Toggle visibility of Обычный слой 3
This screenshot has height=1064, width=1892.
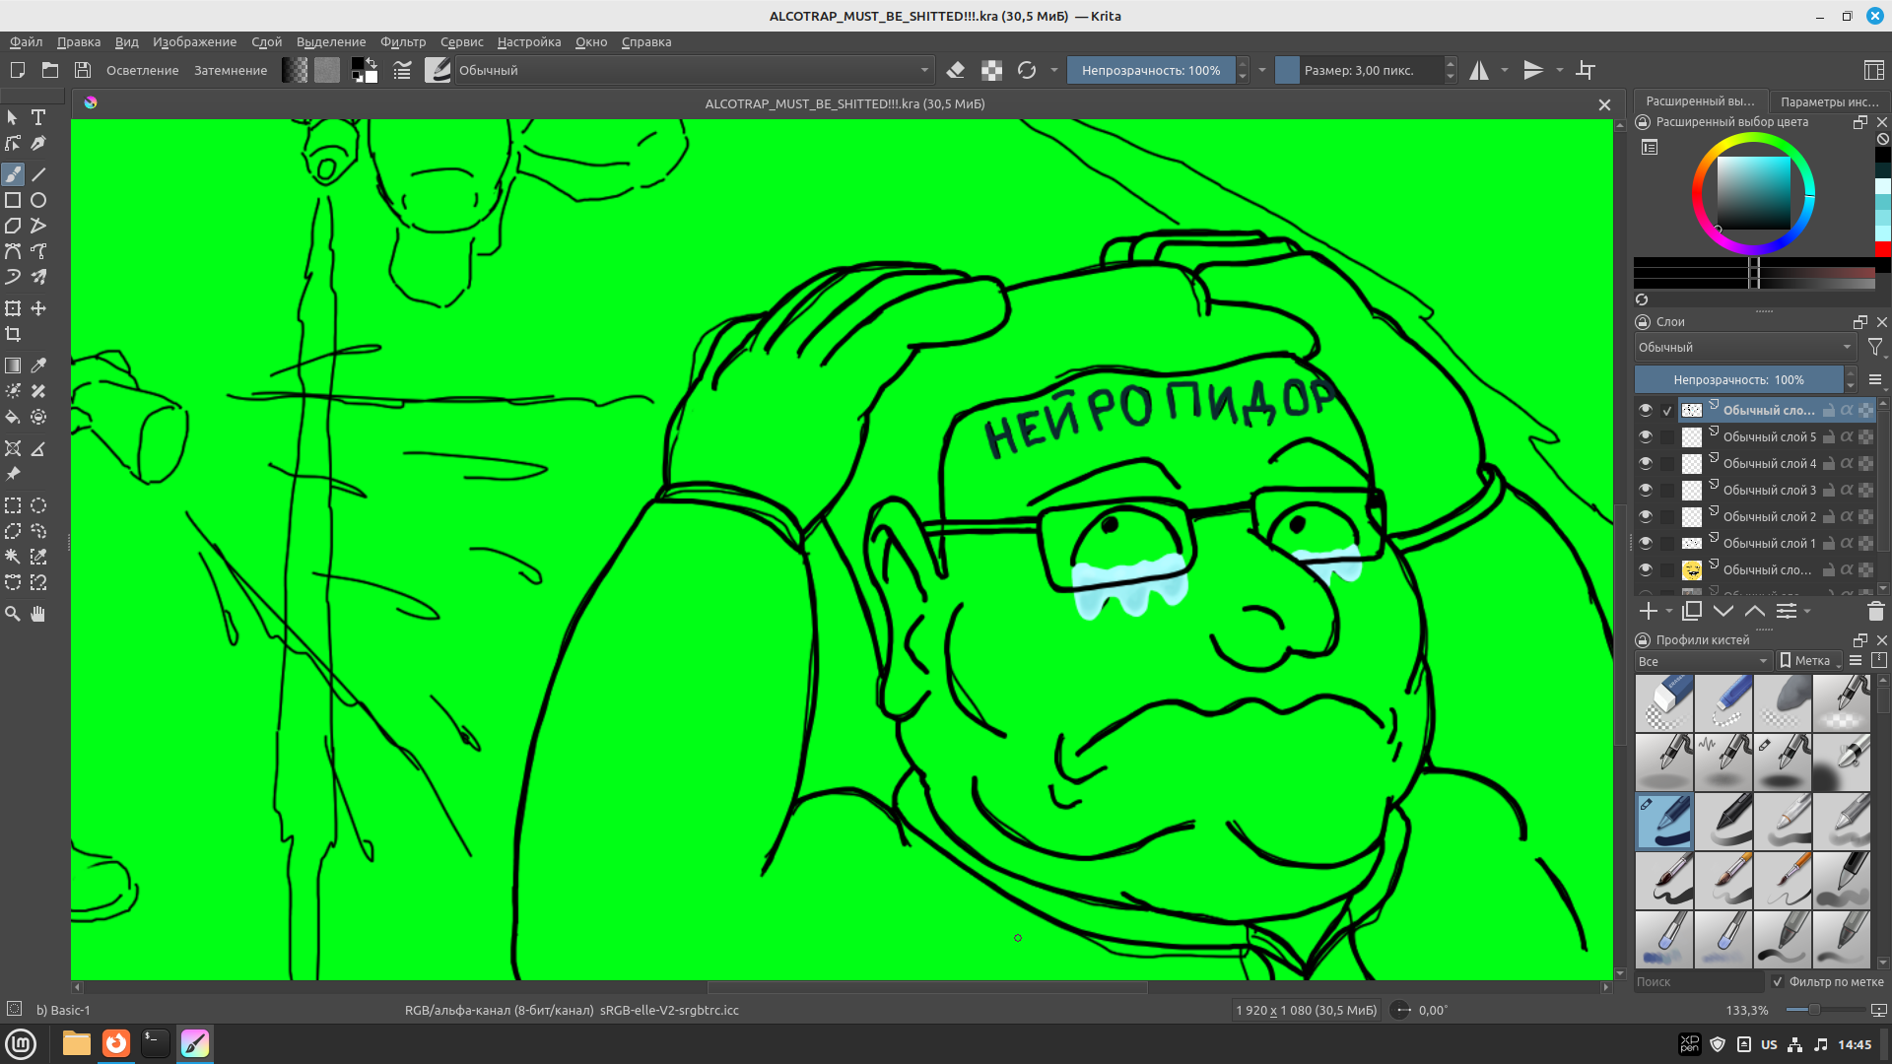click(x=1646, y=490)
